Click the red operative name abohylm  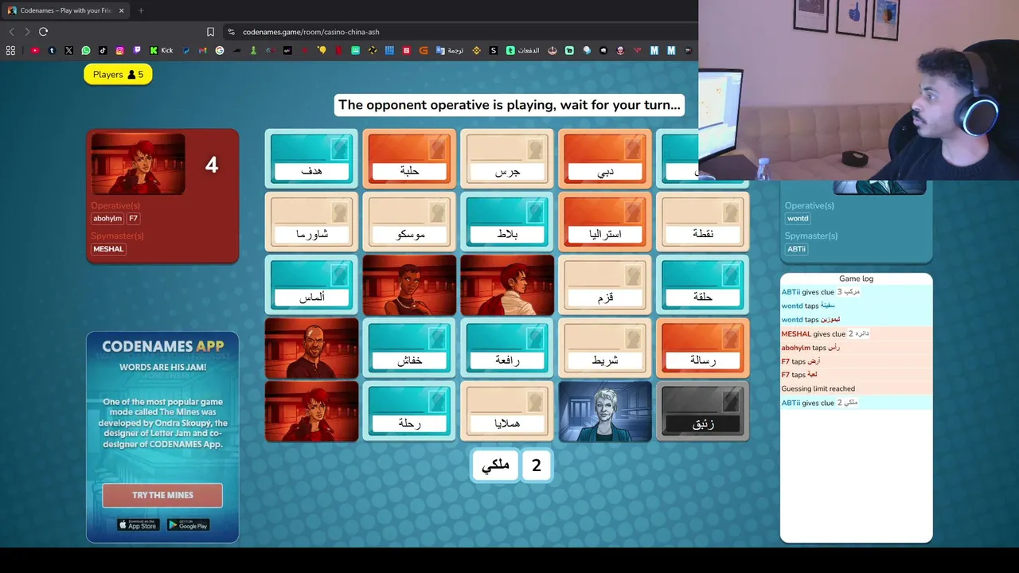(107, 218)
